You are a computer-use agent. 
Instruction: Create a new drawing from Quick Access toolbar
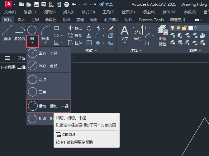21,4
